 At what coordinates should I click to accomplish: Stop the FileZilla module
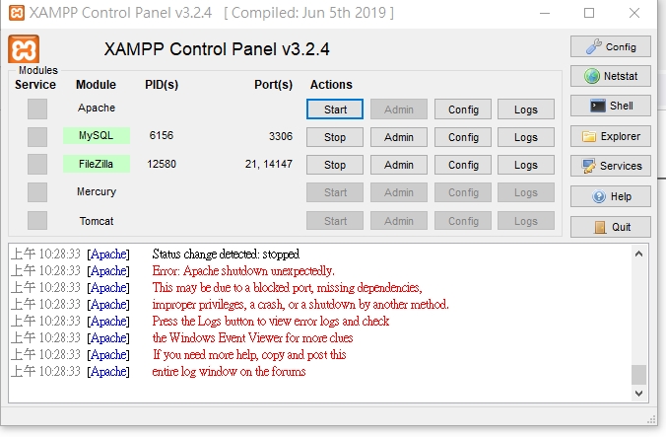335,165
